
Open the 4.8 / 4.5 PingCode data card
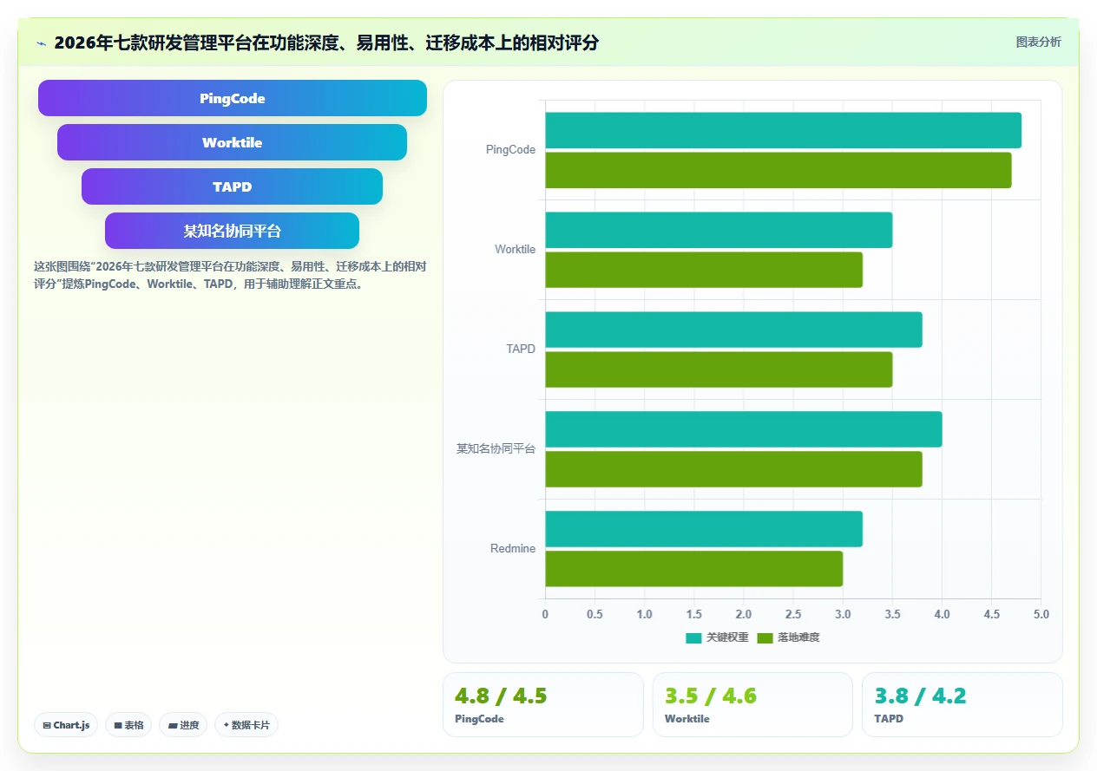tap(543, 704)
